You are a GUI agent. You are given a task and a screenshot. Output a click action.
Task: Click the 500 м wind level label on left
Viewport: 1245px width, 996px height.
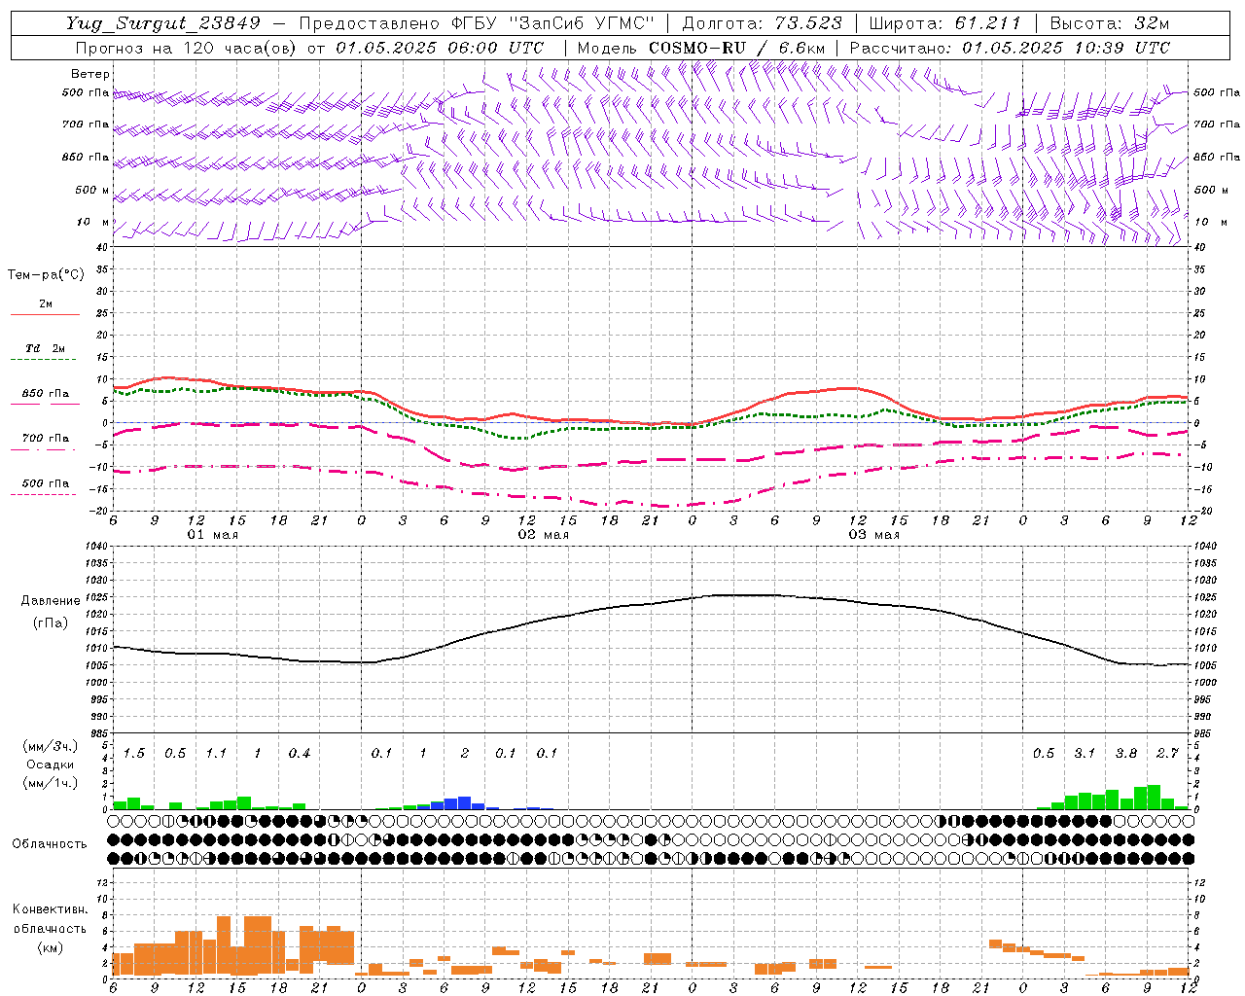click(92, 190)
